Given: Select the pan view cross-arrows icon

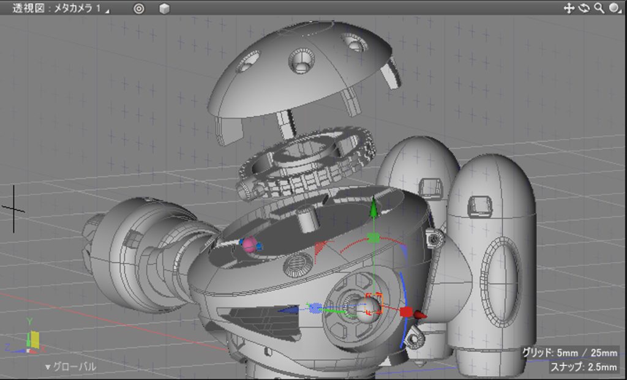Looking at the screenshot, I should pos(568,8).
